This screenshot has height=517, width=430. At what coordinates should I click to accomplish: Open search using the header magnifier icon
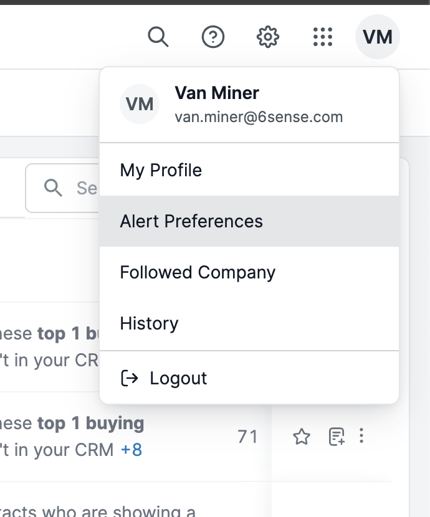(158, 37)
